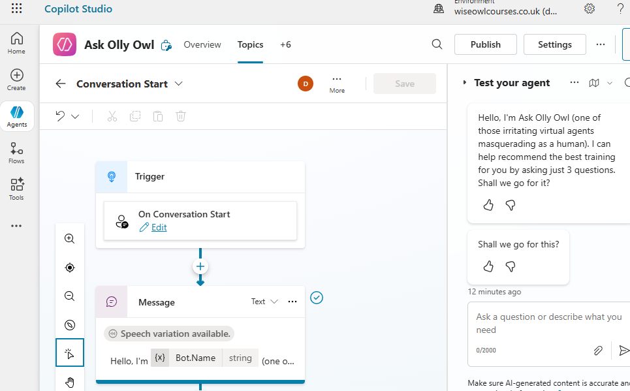This screenshot has width=630, height=391.
Task: Click the Publish button
Action: [485, 44]
